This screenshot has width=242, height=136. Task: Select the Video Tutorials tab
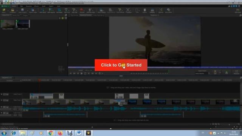98,15
